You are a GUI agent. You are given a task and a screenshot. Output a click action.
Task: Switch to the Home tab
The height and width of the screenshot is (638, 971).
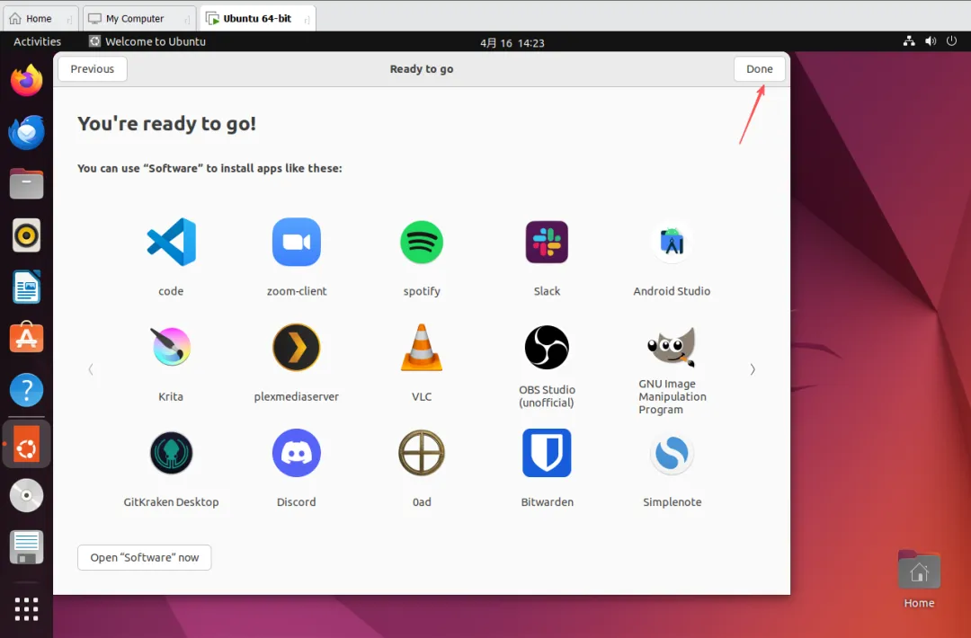(x=40, y=19)
